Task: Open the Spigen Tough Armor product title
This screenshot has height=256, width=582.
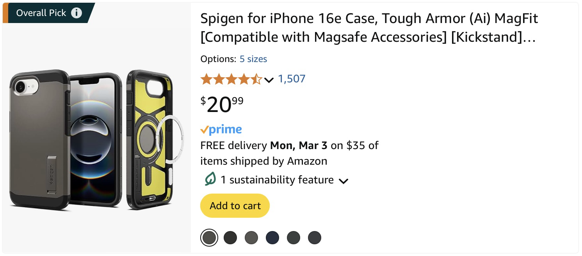Action: click(369, 27)
